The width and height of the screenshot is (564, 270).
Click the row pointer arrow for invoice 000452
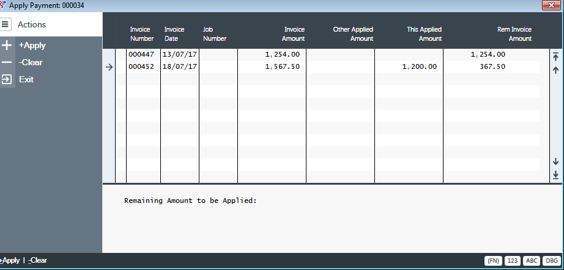click(109, 67)
